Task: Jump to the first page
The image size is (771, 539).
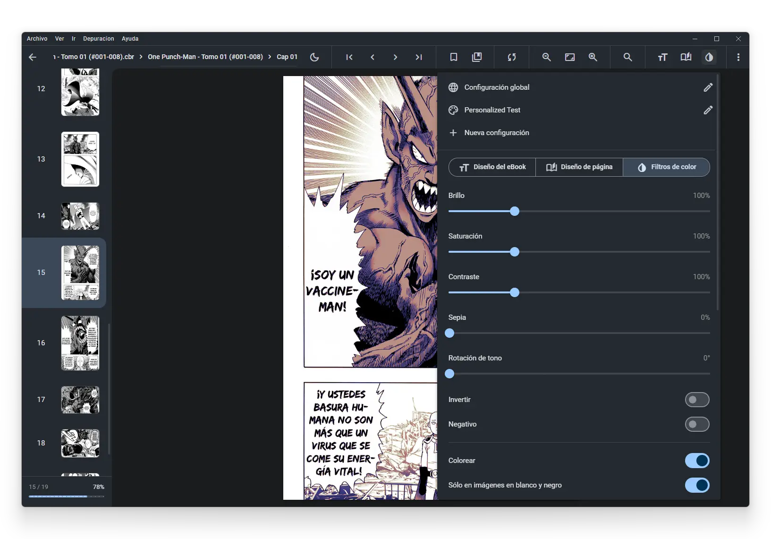Action: pyautogui.click(x=349, y=57)
